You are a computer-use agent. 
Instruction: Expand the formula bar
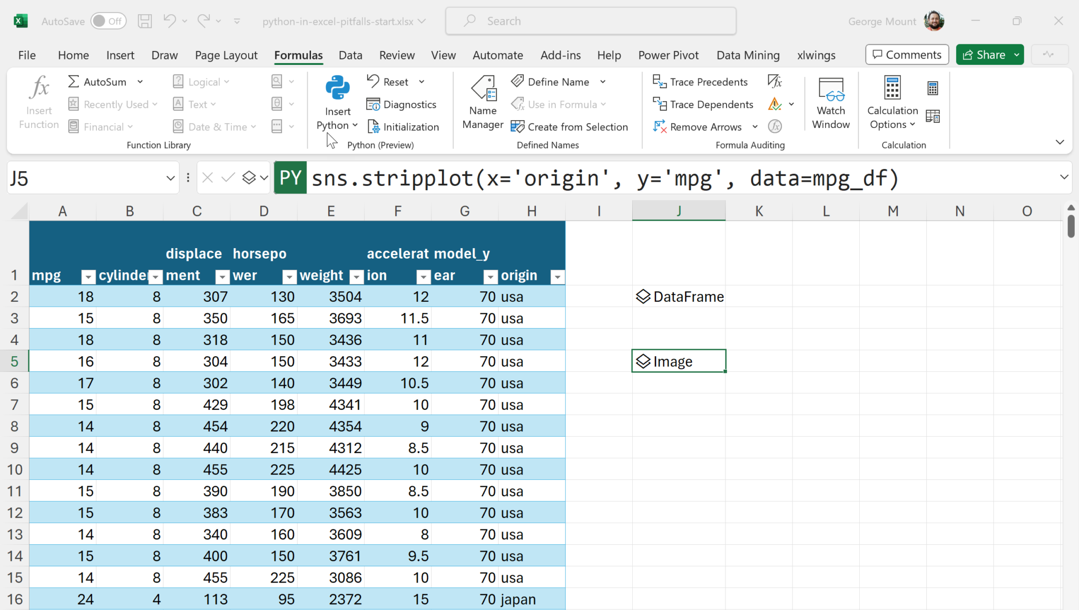(1064, 178)
